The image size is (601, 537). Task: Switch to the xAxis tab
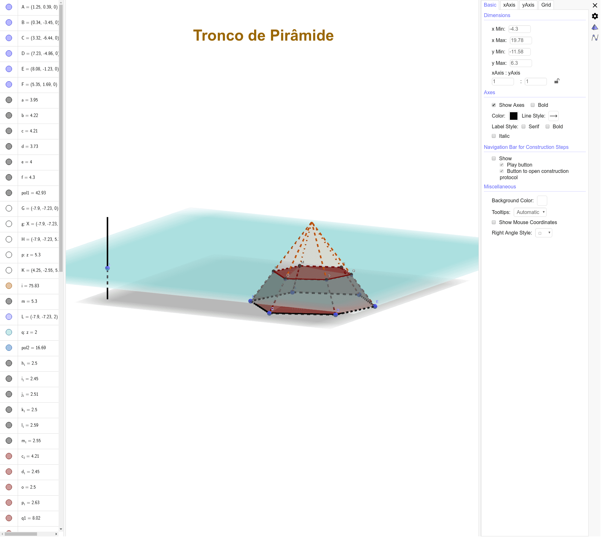pyautogui.click(x=509, y=5)
